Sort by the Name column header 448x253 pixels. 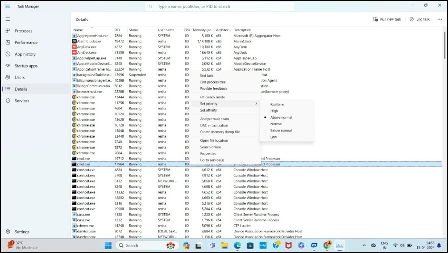tap(78, 30)
